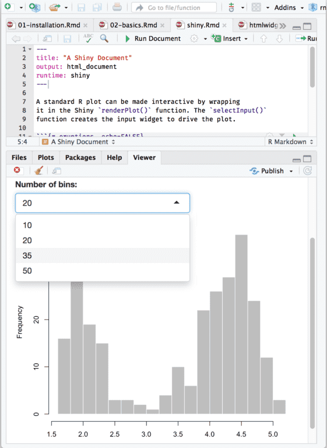Click the Print document icon
The height and width of the screenshot is (448, 327).
(117, 7)
